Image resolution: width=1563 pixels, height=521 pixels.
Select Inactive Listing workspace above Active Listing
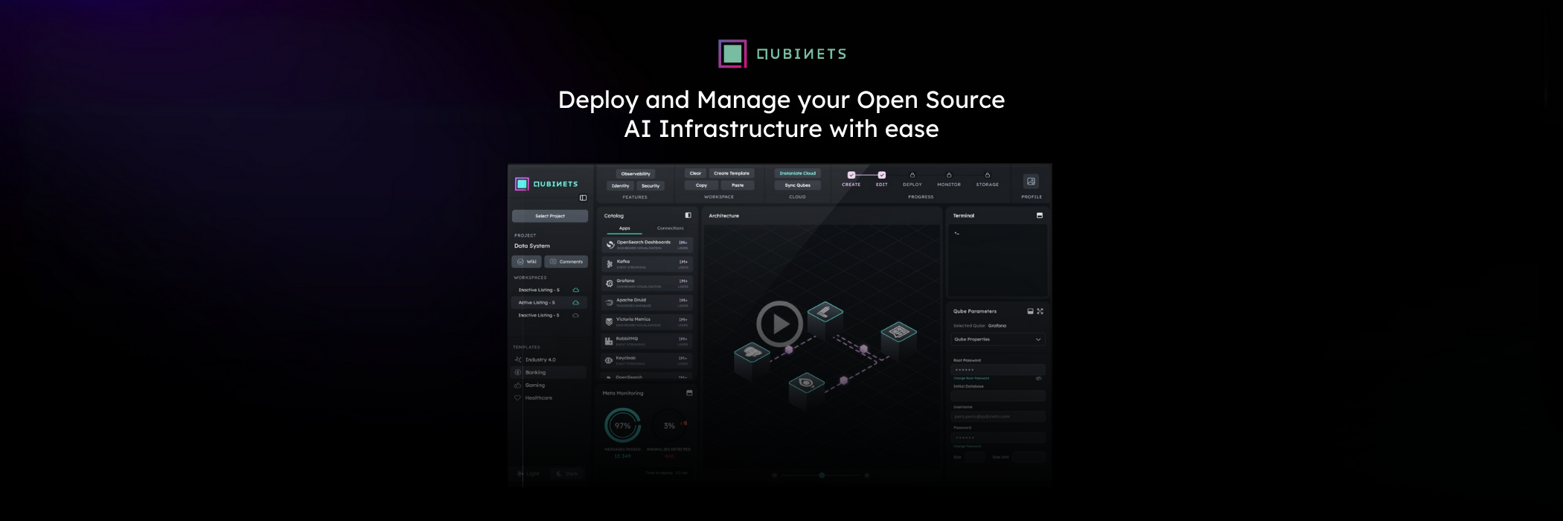point(549,290)
